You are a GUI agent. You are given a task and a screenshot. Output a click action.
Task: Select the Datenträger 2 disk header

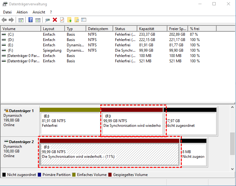click(20, 152)
